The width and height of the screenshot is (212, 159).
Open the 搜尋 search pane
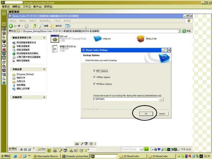click(44, 26)
